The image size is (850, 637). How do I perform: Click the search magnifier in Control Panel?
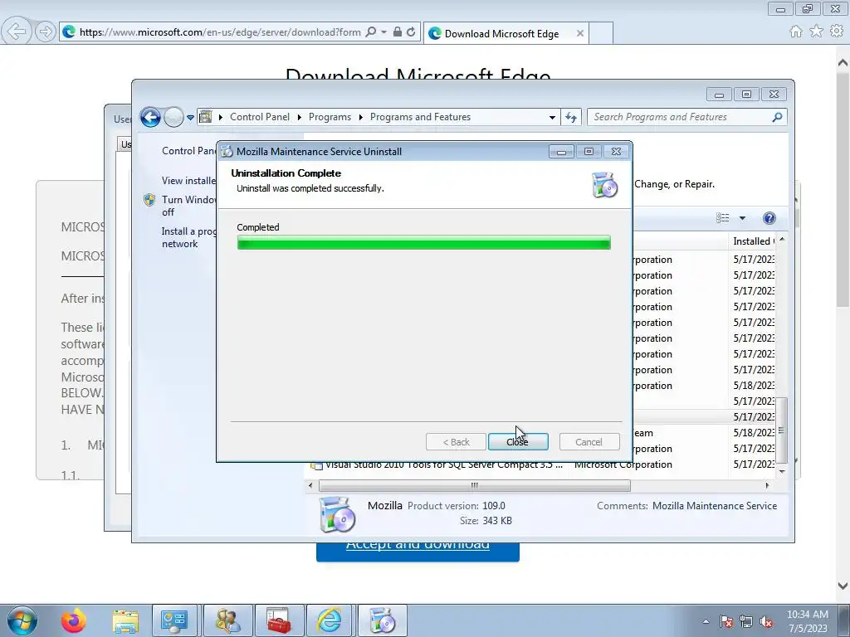tap(777, 117)
